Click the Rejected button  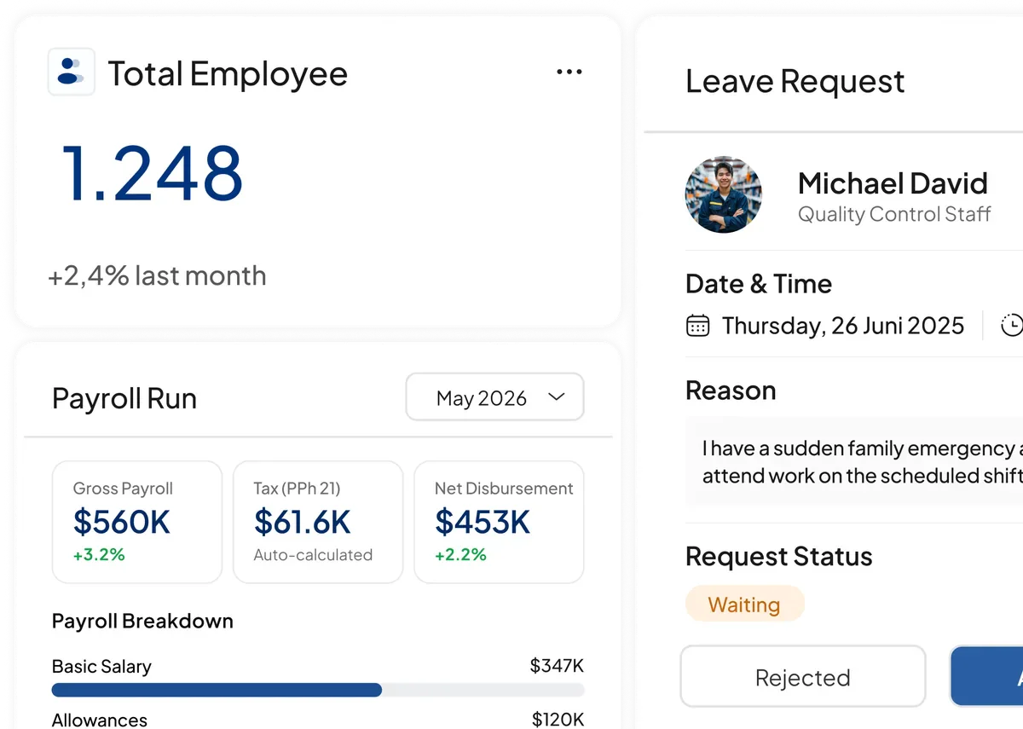click(803, 677)
